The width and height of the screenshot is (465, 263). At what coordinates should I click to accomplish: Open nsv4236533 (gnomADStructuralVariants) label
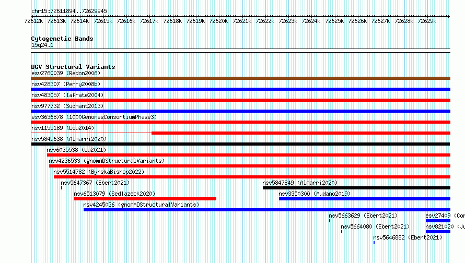point(107,161)
